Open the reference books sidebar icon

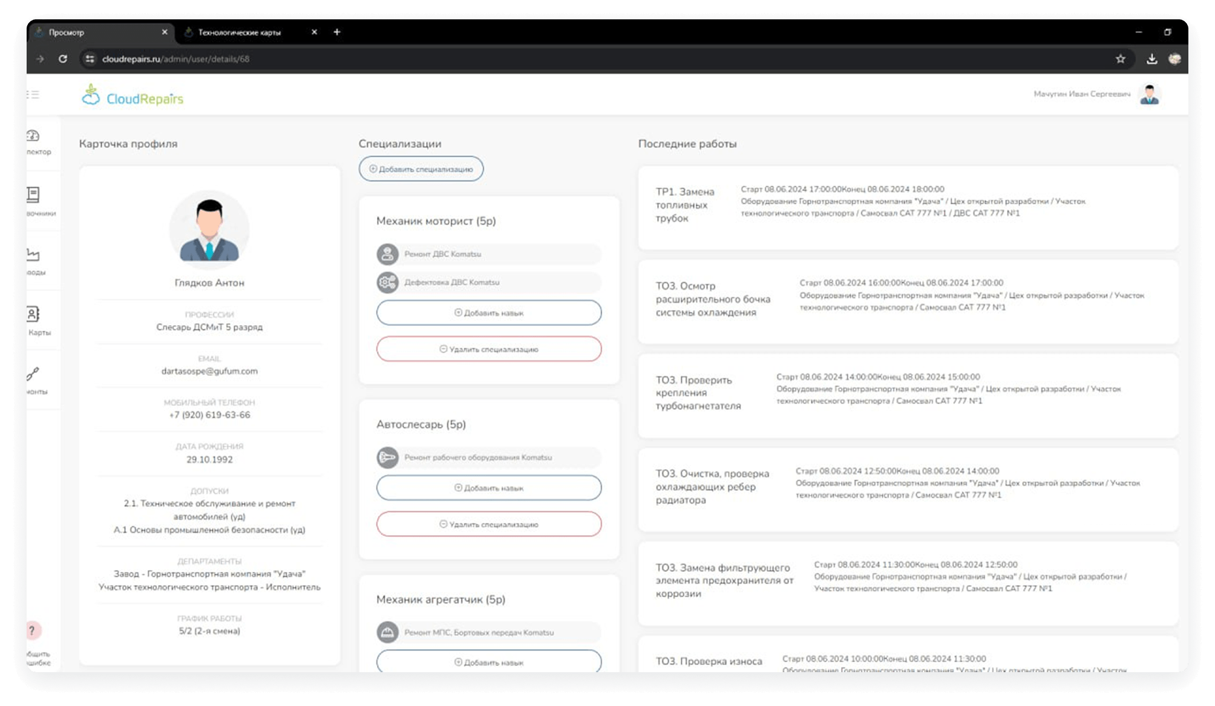point(33,195)
